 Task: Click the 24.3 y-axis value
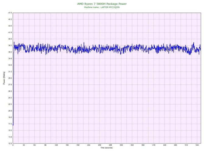10,98
